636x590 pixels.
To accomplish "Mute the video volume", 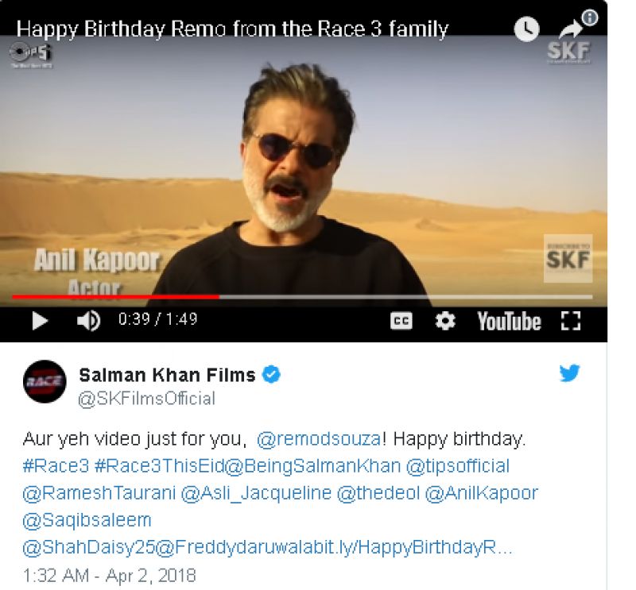I will [x=87, y=322].
